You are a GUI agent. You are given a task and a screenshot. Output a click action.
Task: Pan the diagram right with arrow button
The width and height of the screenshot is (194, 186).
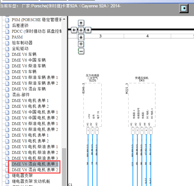(88, 30)
